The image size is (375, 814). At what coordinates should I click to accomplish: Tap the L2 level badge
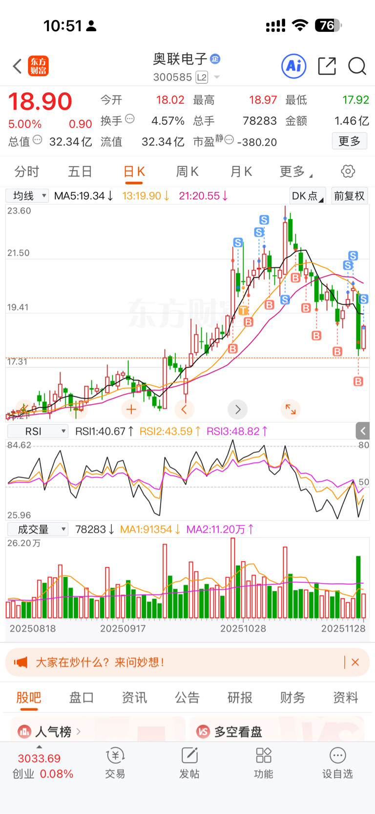click(202, 77)
